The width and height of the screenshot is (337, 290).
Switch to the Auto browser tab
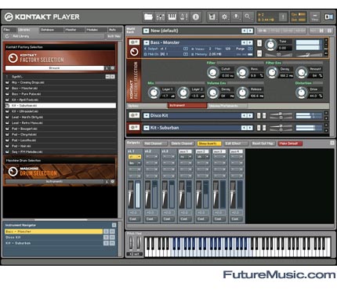pos(114,30)
